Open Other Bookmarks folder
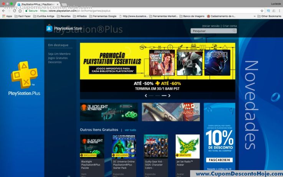Image resolution: width=283 pixels, height=177 pixels. point(269,16)
